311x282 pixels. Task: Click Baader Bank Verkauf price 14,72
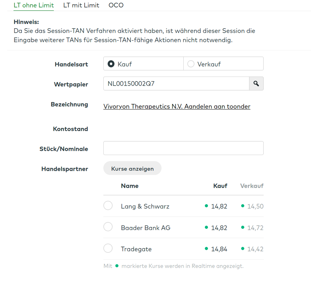(255, 228)
